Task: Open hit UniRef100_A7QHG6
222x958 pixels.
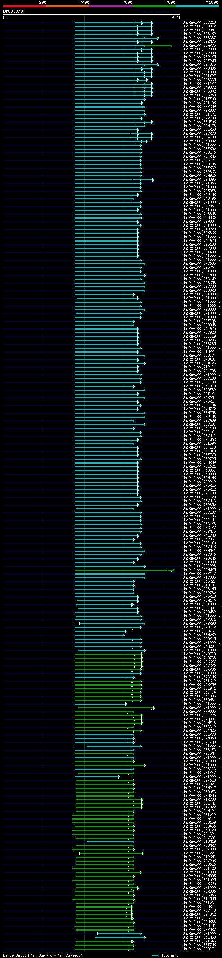Action: 199,69
